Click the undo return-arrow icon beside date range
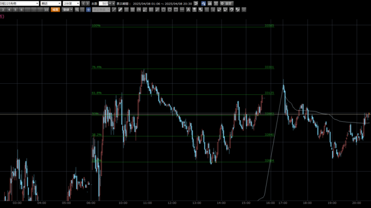Image resolution: width=371 pixels, height=208 pixels. pyautogui.click(x=196, y=3)
